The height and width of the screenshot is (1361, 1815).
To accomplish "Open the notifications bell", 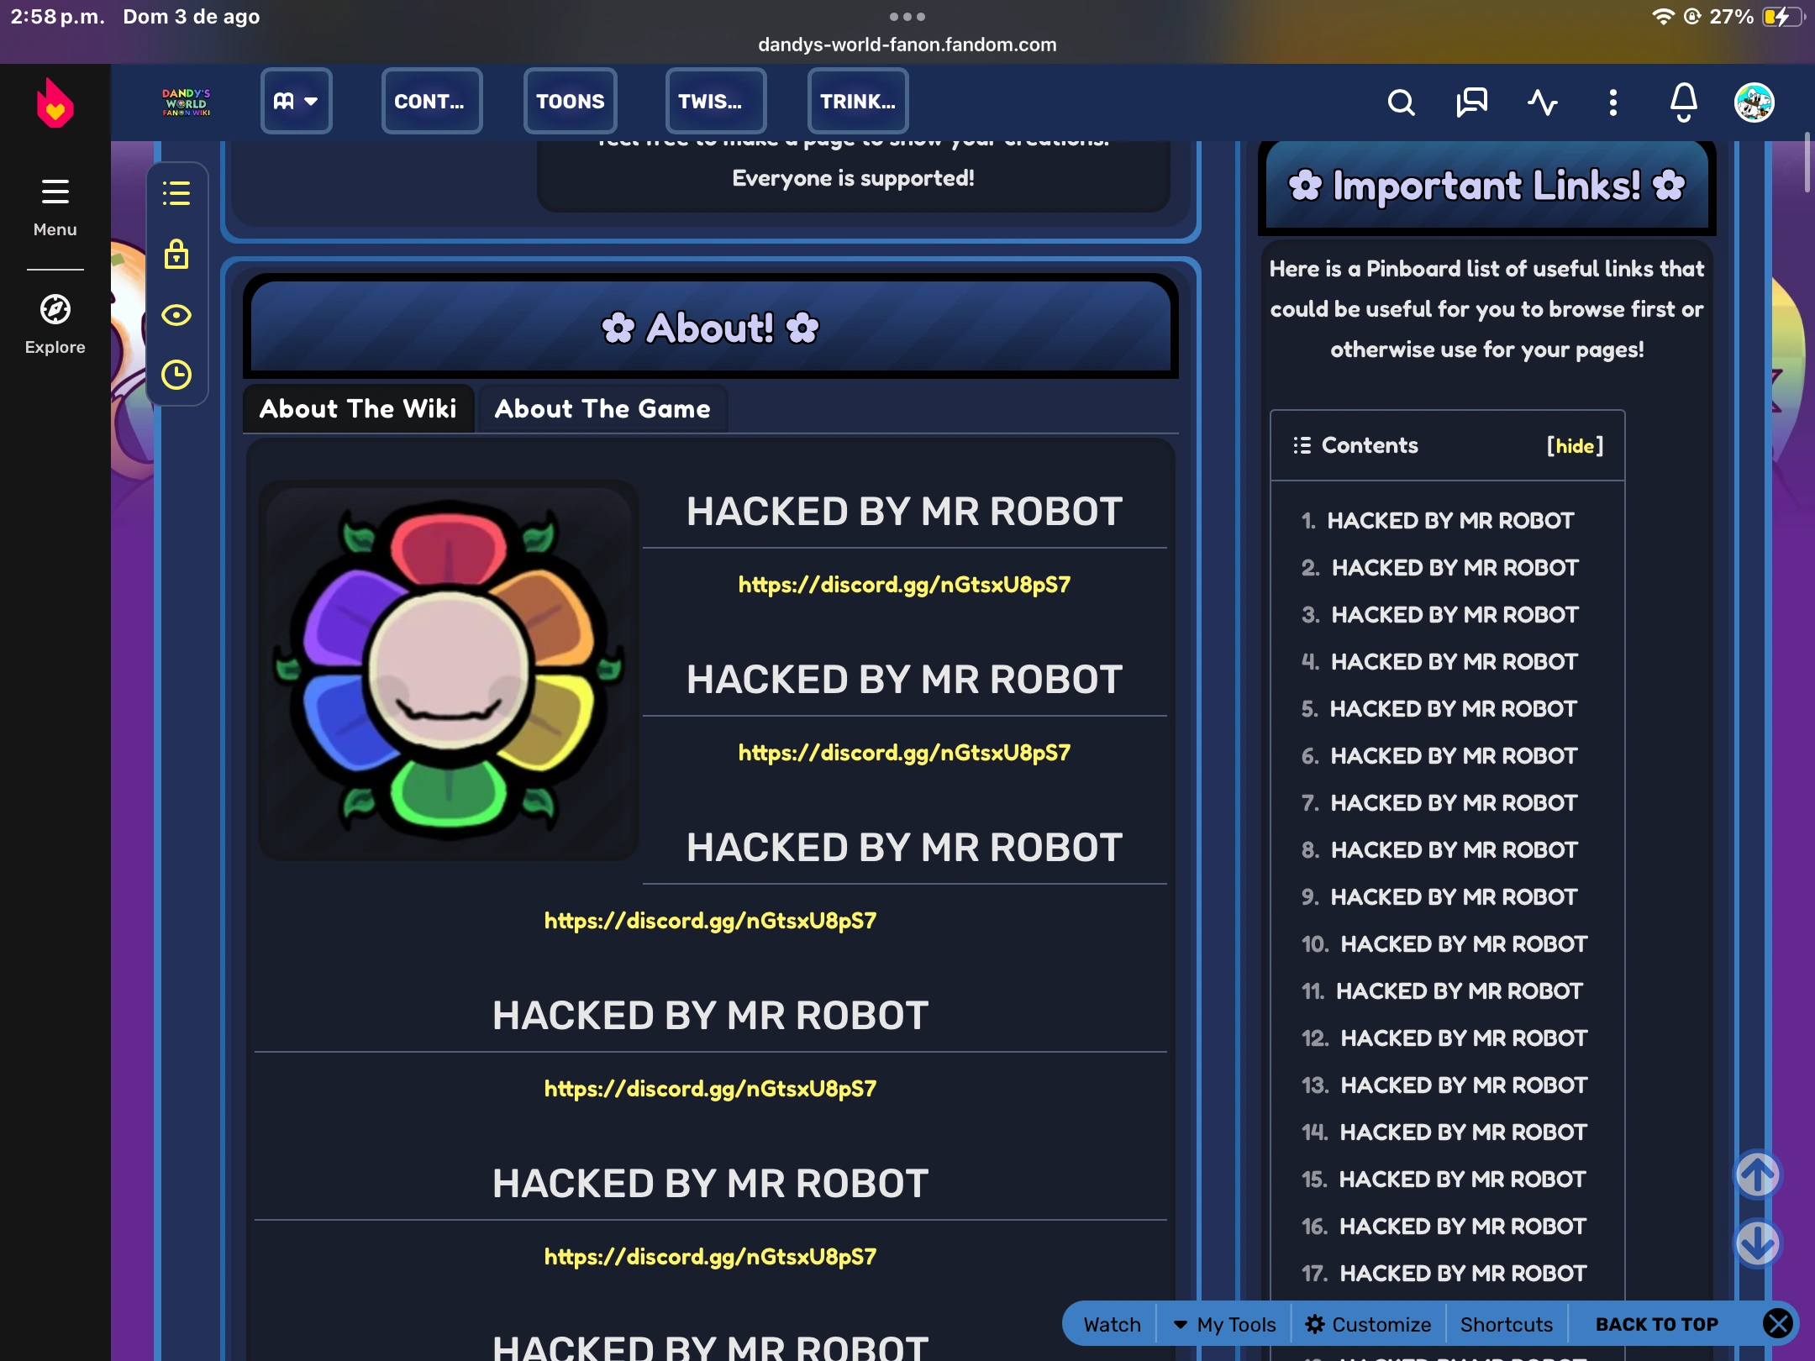I will click(1683, 102).
